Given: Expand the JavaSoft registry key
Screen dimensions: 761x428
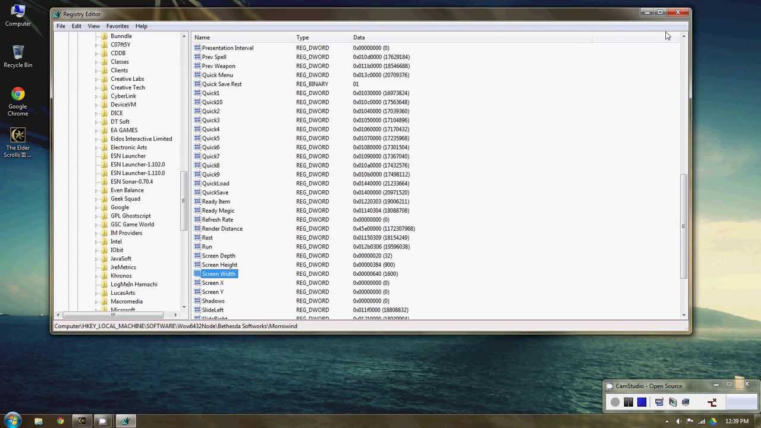Looking at the screenshot, I should (x=96, y=259).
